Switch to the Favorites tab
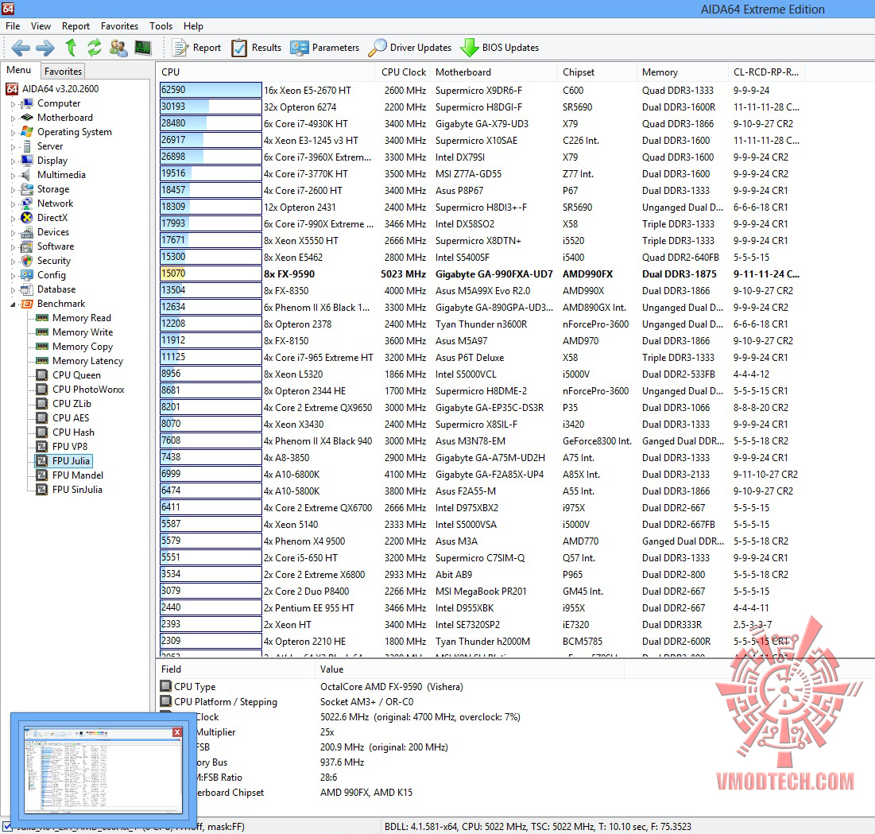Image resolution: width=875 pixels, height=834 pixels. click(63, 72)
